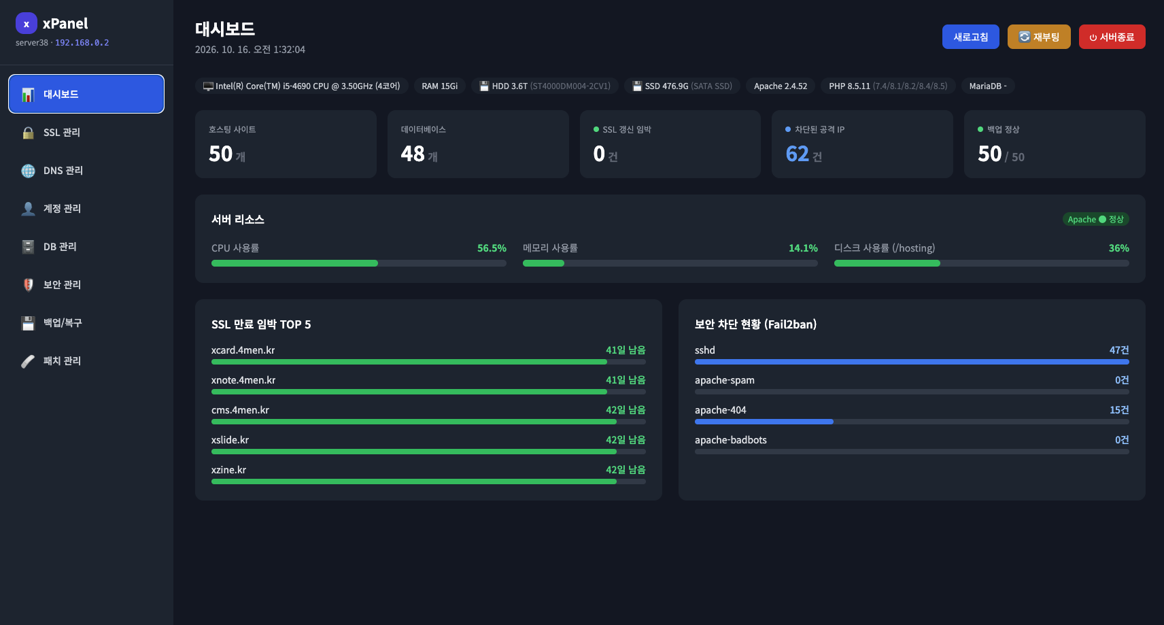Screen dimensions: 1164x625
Task: Click the security shield icon
Action: click(28, 285)
